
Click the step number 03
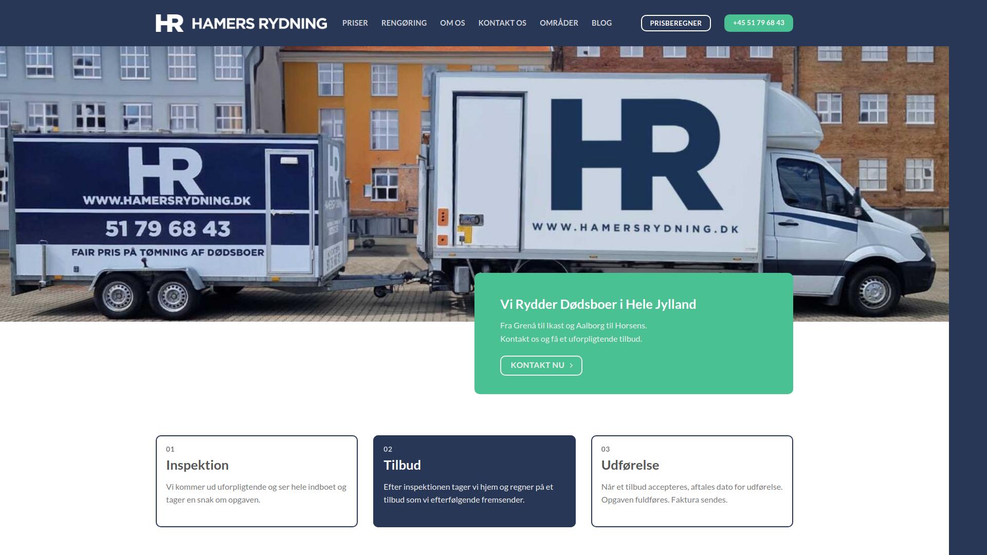tap(606, 449)
